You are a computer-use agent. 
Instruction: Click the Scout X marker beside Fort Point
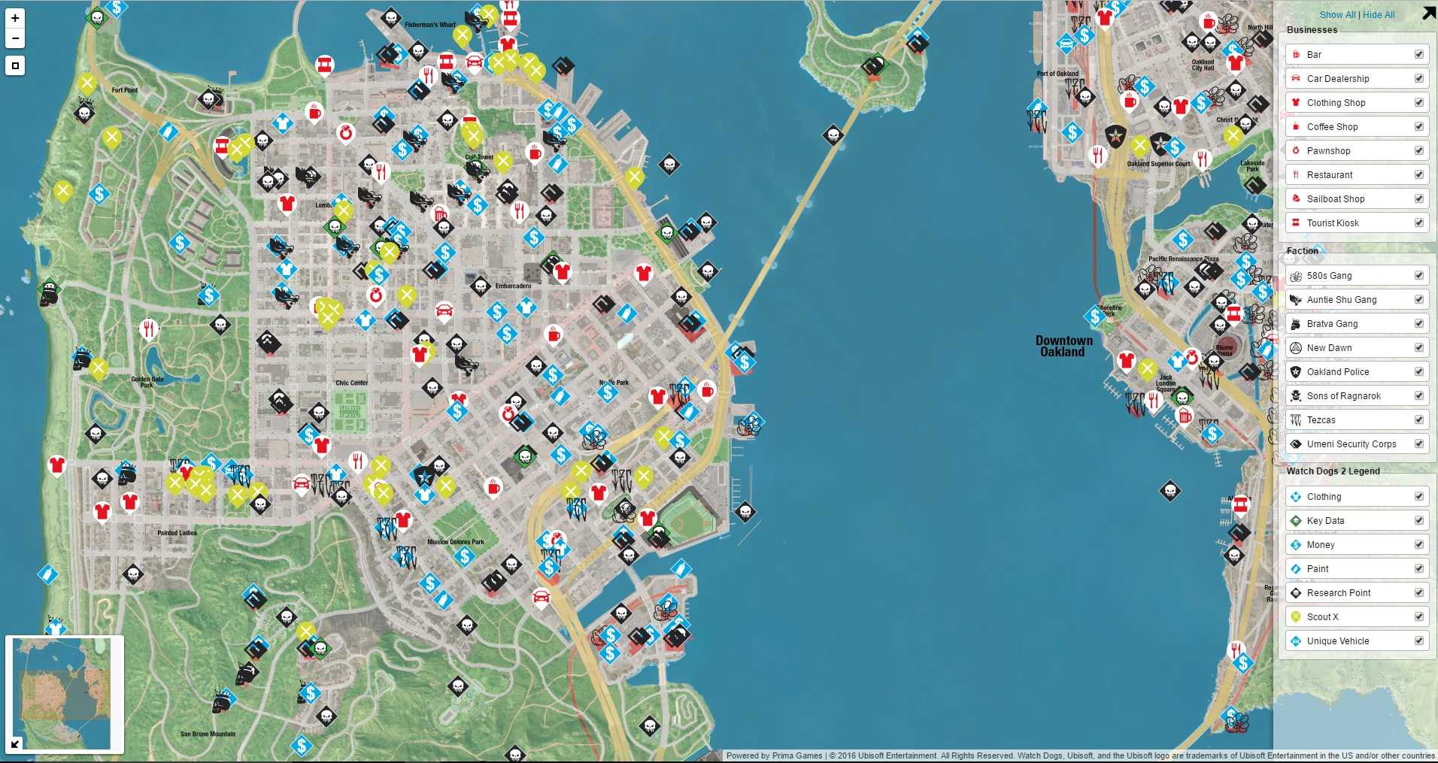(x=87, y=83)
